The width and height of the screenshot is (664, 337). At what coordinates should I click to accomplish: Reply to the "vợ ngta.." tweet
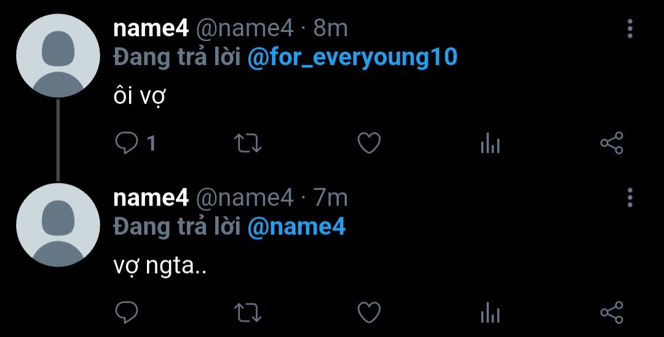tap(127, 312)
